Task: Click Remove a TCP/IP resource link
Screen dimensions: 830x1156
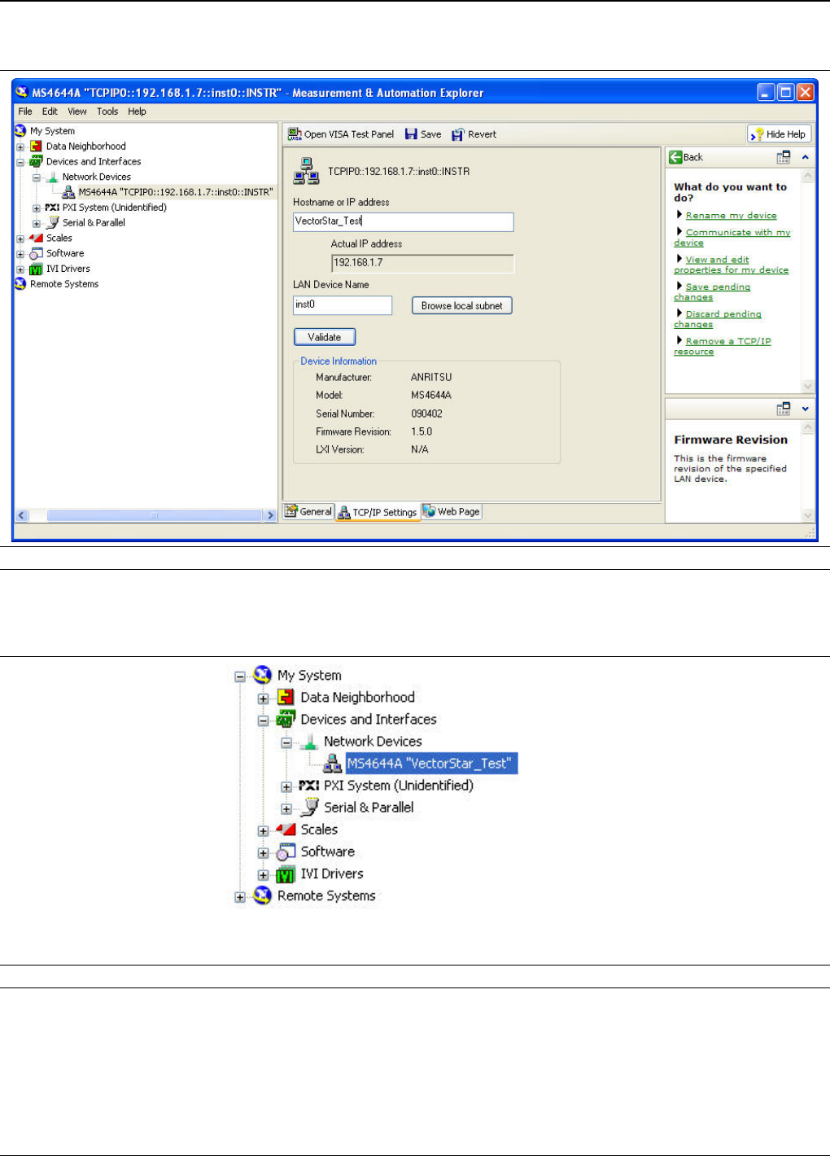Action: (x=722, y=346)
